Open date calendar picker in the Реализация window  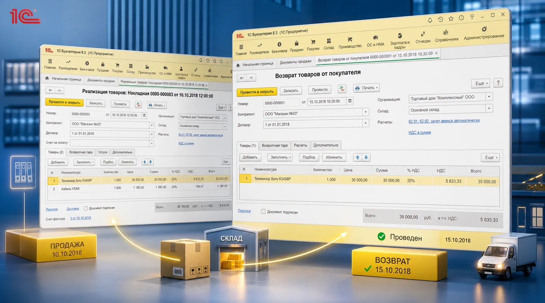[x=145, y=115]
